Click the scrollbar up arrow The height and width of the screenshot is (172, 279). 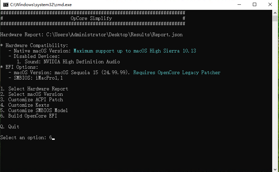tap(276, 13)
